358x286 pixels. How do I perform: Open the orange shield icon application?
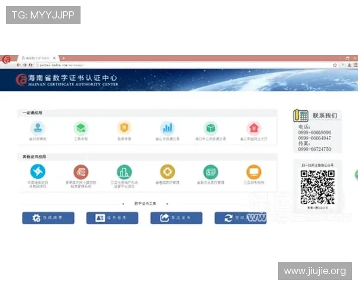(124, 128)
